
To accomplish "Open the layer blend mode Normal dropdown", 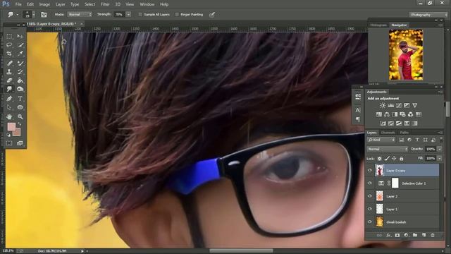I will click(x=388, y=149).
